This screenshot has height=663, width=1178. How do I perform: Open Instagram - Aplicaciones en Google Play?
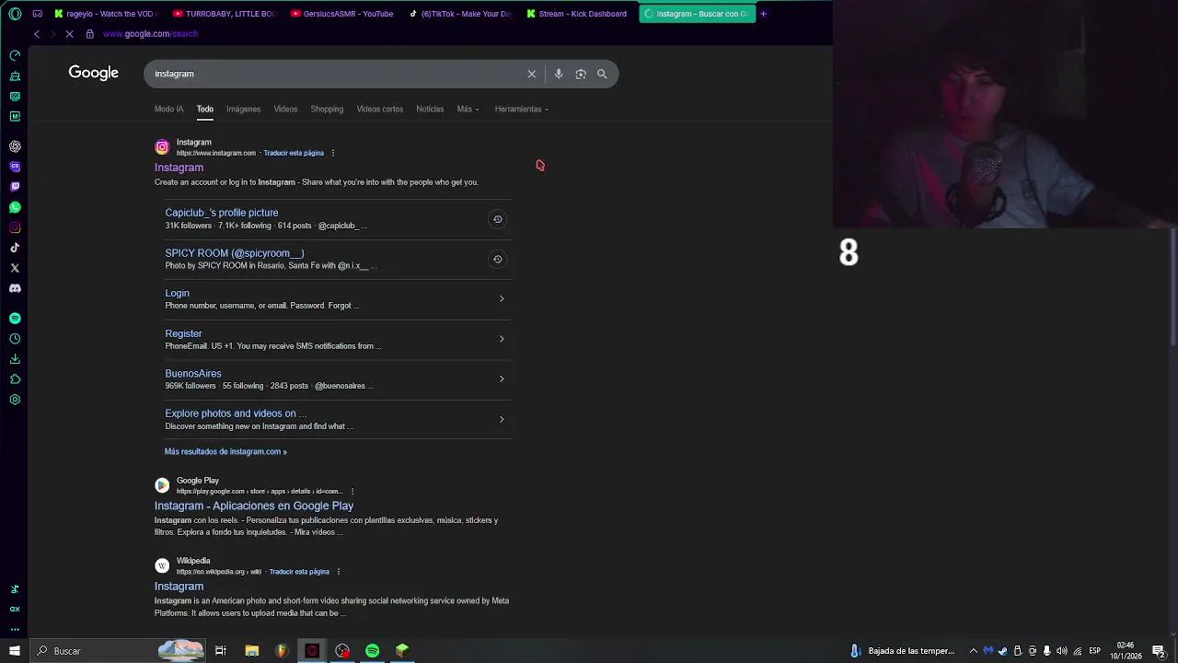(x=254, y=506)
